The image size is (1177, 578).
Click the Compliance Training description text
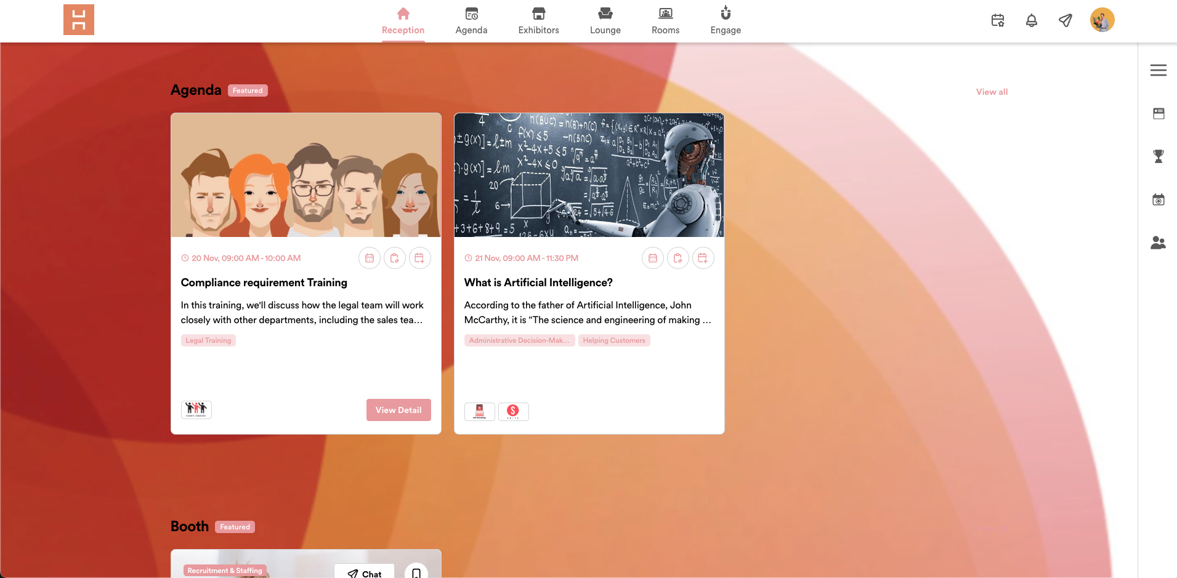302,313
